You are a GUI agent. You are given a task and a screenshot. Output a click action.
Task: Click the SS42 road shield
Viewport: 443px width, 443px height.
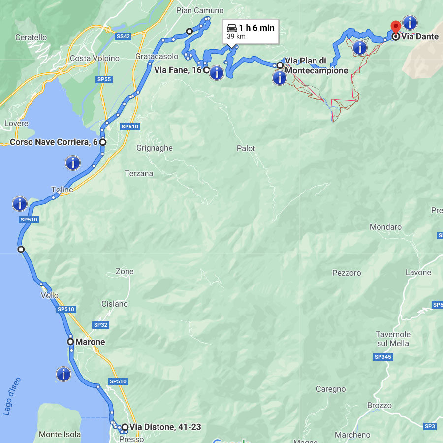[x=123, y=36]
